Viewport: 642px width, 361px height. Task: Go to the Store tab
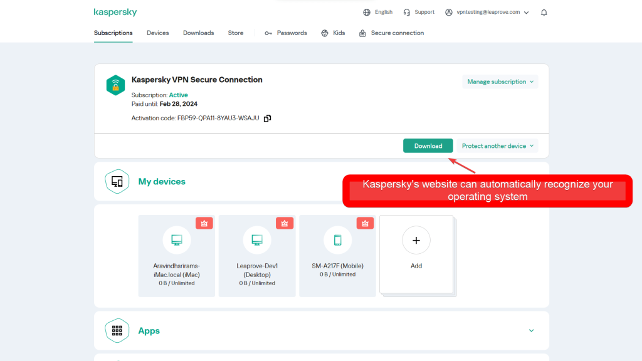point(236,33)
